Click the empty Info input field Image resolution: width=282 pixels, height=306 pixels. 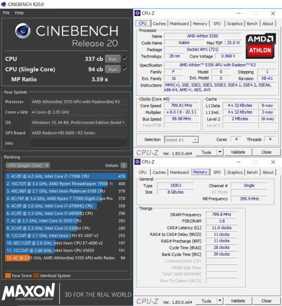point(78,143)
